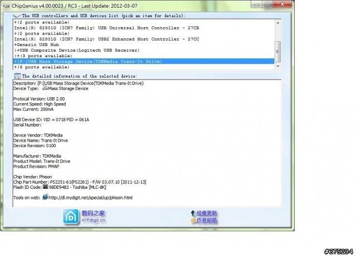Click the Flash ID Code chip icon

(x=46, y=187)
